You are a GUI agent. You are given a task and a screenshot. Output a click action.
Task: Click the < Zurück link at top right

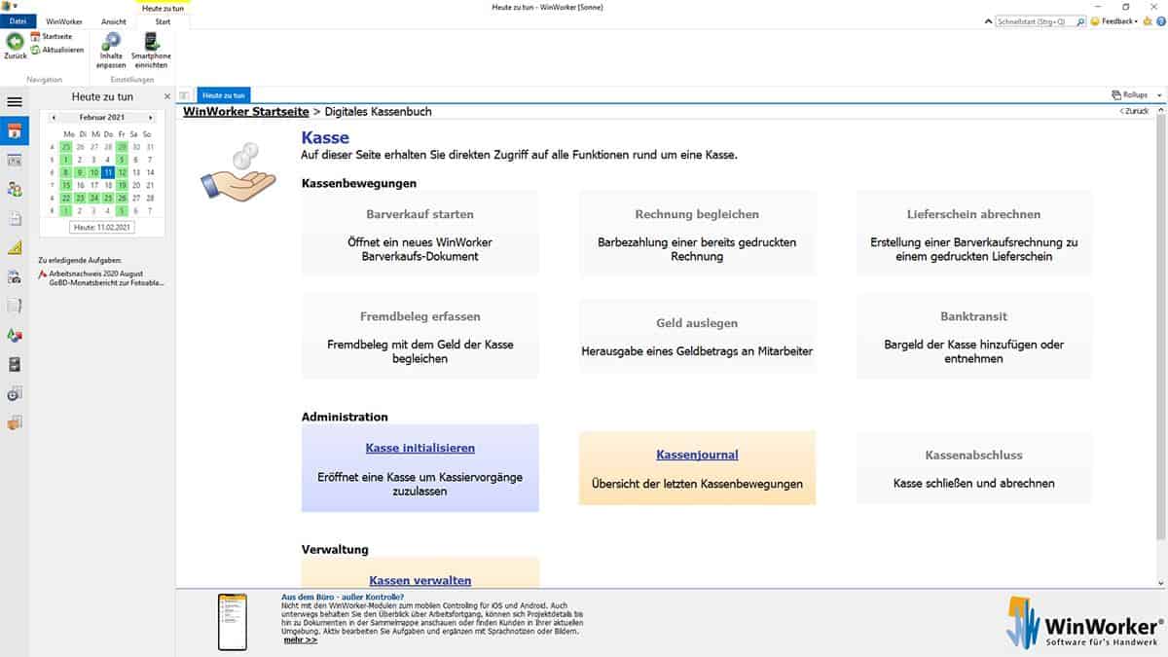[1134, 112]
